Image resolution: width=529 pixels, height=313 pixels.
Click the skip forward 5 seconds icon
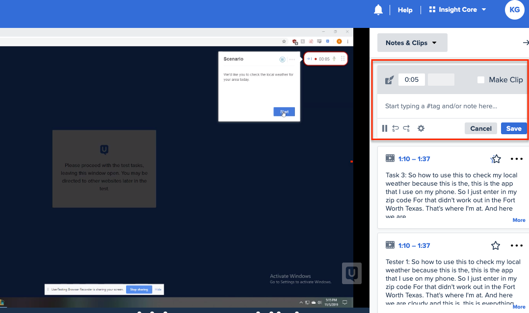pyautogui.click(x=406, y=128)
